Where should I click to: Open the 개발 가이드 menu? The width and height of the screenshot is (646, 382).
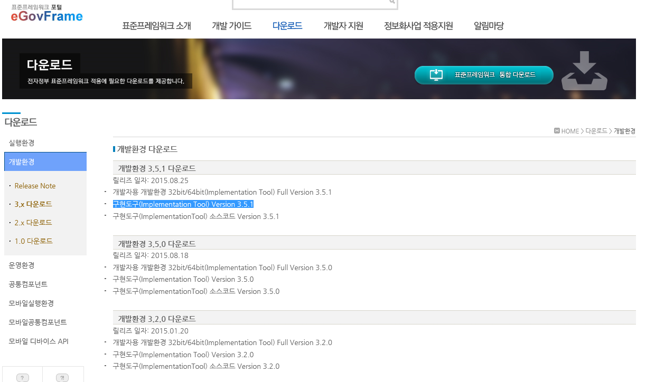(x=231, y=26)
